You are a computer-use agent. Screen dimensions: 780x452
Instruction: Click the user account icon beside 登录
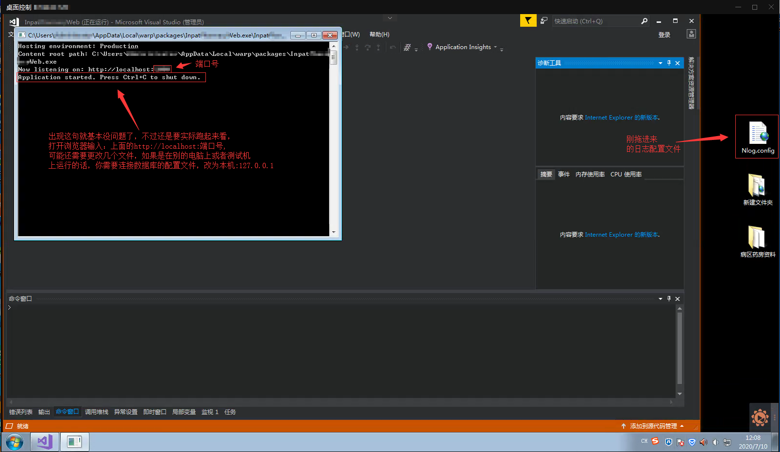[x=691, y=34]
